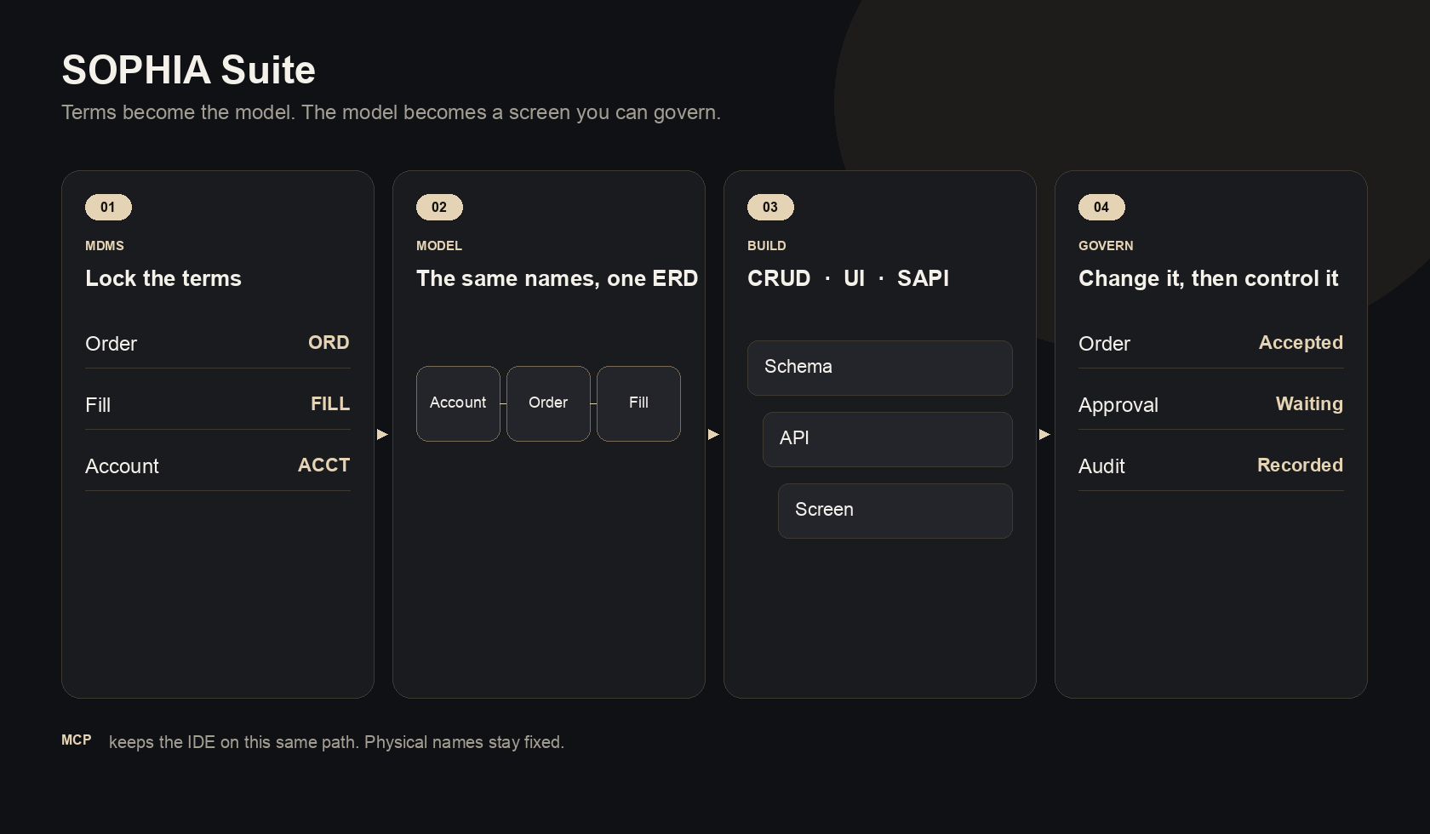1430x834 pixels.
Task: Click Order label in Govern card
Action: 1104,344
